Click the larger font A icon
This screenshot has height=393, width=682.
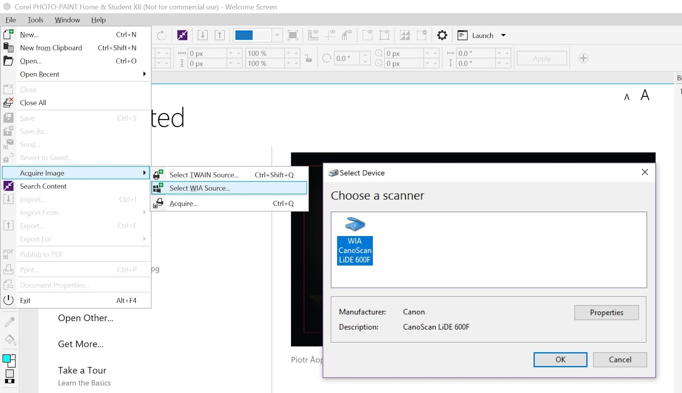645,95
